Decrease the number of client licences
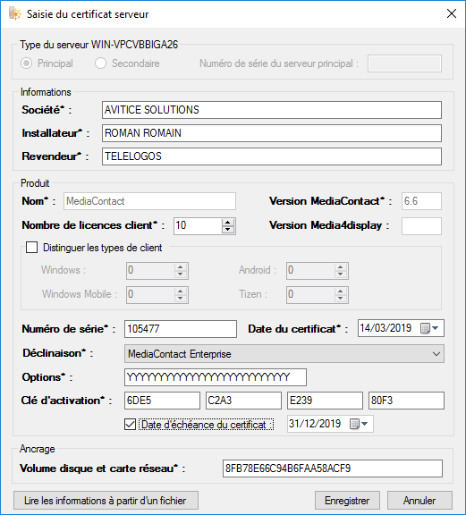Viewport: 466px width, 515px height. [x=228, y=230]
